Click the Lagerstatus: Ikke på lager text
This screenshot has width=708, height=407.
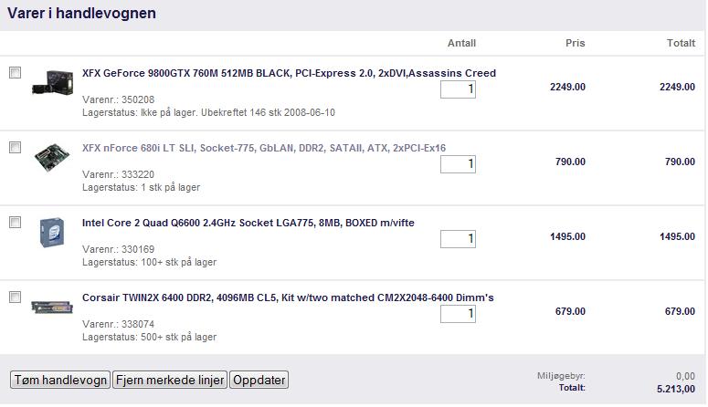click(208, 113)
